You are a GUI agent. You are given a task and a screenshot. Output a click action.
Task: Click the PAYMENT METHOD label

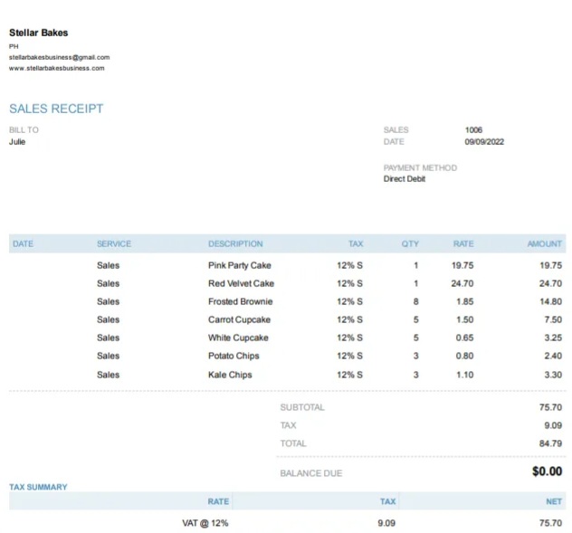coord(420,167)
